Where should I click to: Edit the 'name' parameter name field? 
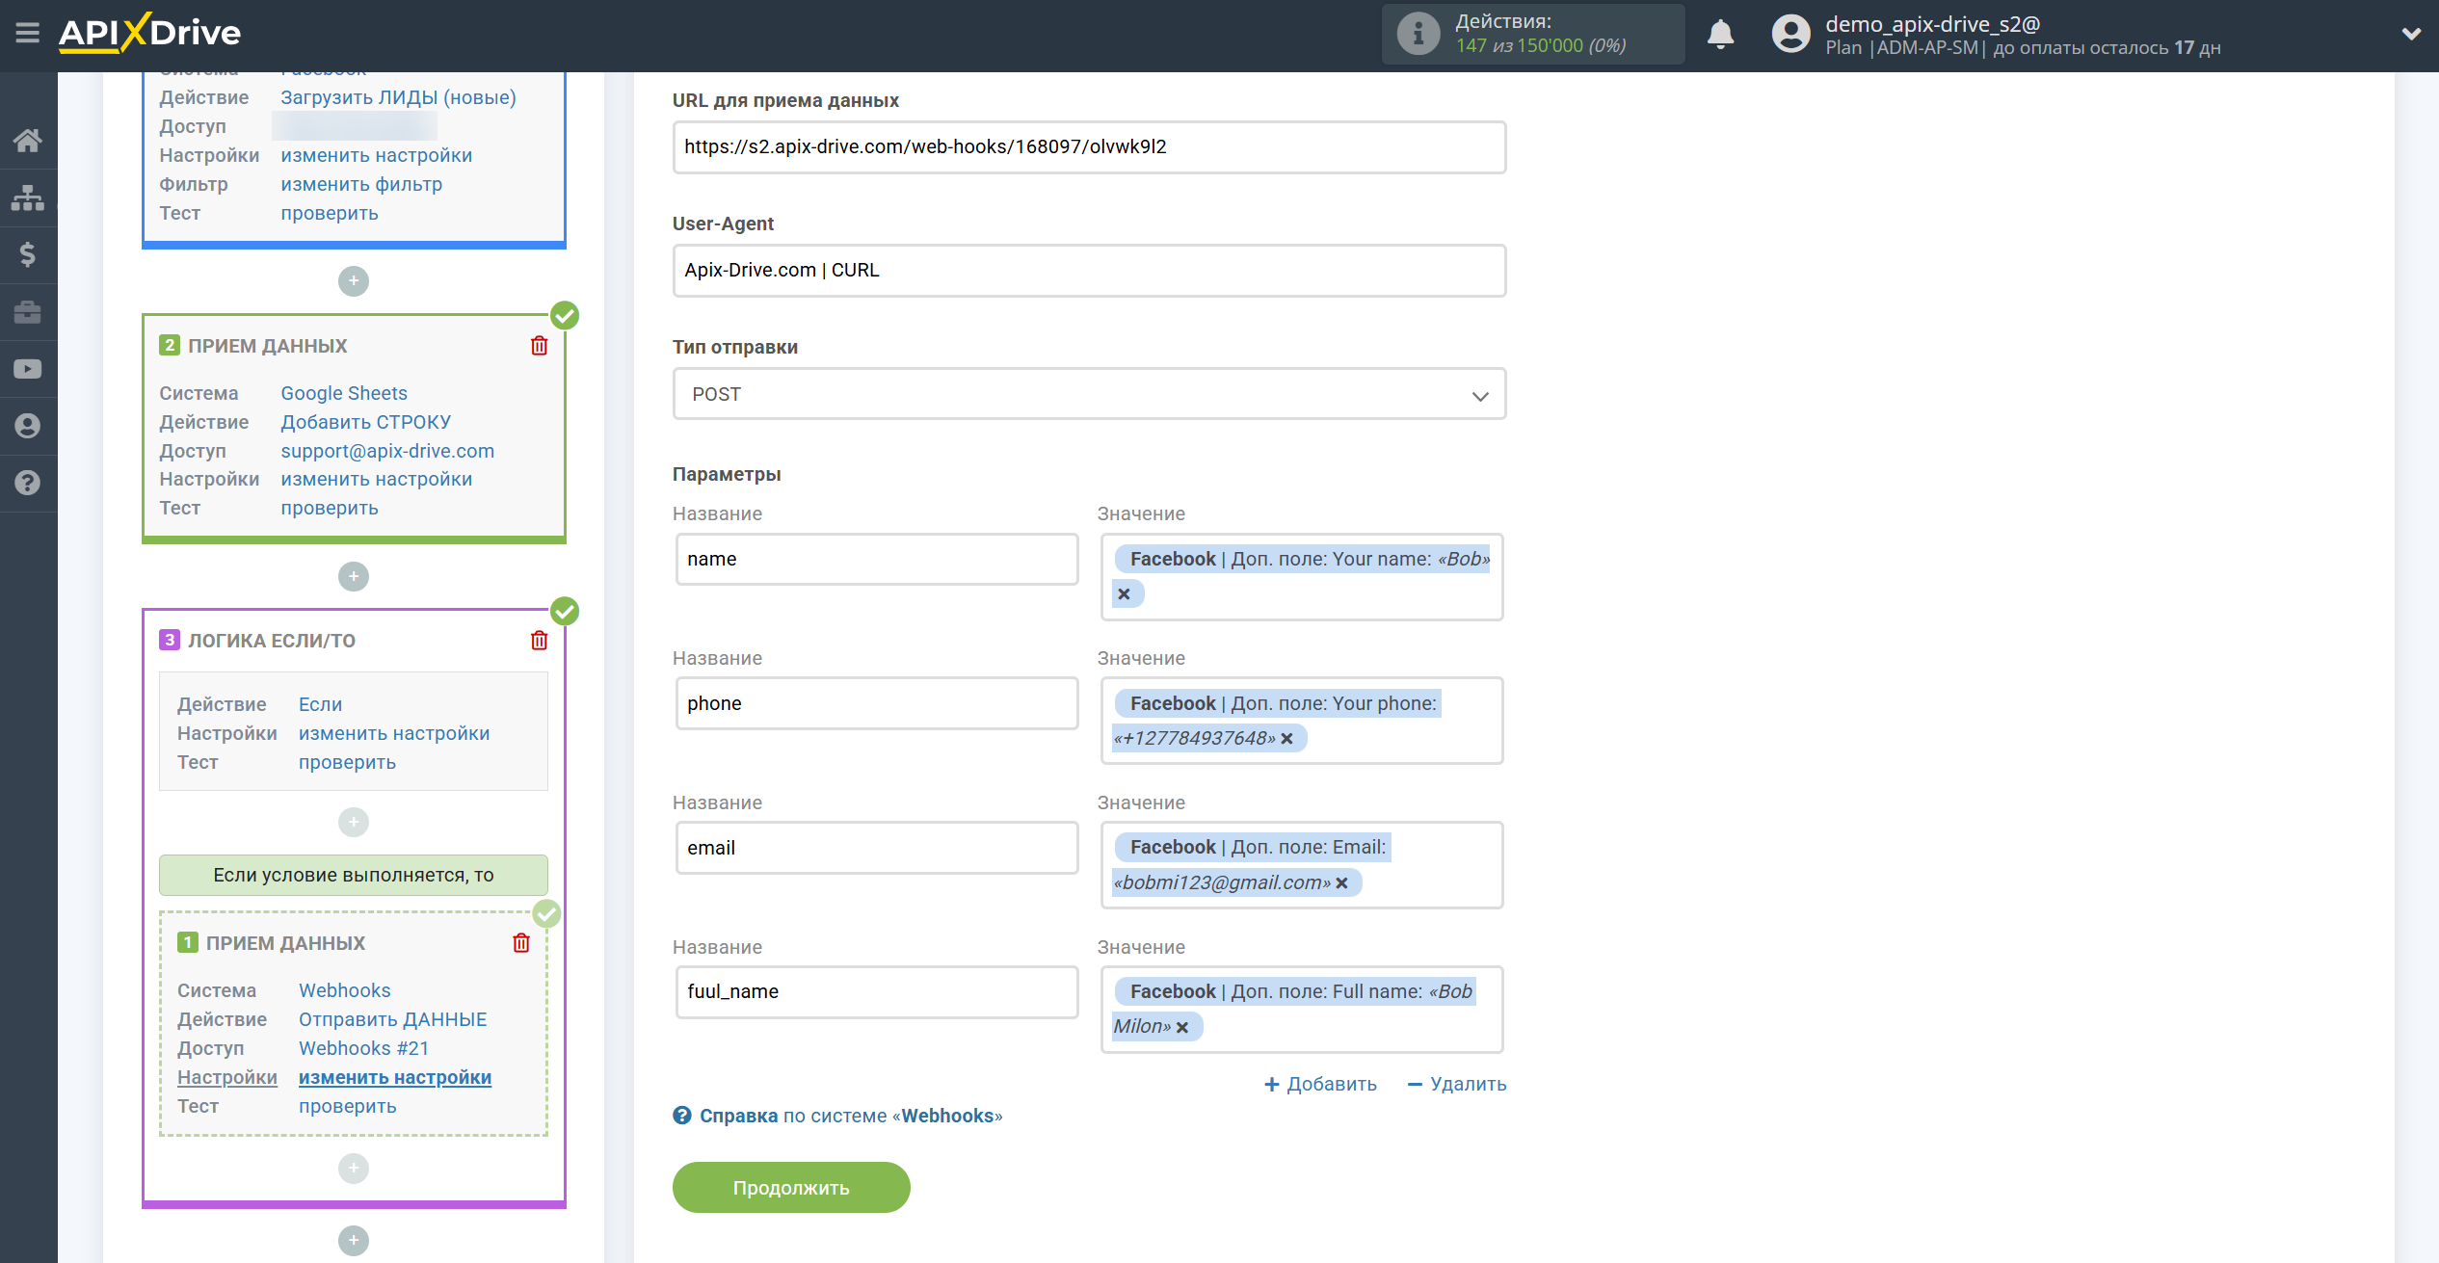click(877, 559)
